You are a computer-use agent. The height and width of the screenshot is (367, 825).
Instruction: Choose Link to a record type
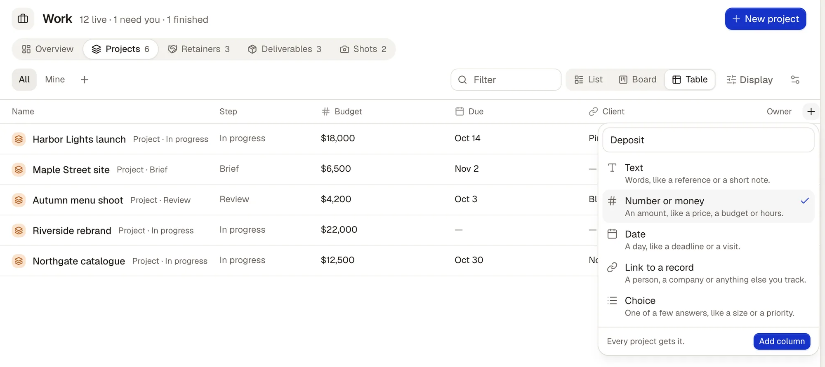[x=708, y=273]
